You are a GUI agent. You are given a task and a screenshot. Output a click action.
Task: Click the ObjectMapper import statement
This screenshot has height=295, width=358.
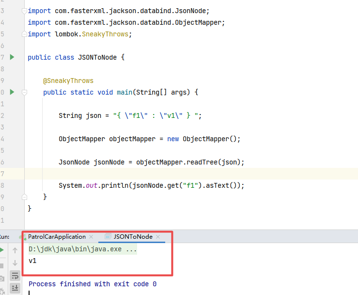(126, 22)
